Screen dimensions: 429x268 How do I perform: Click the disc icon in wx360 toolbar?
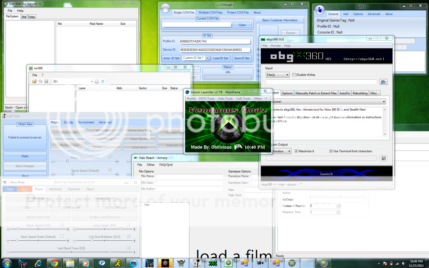pos(96,81)
